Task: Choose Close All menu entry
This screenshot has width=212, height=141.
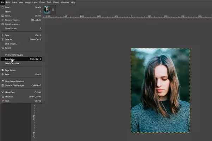Action: [21, 96]
